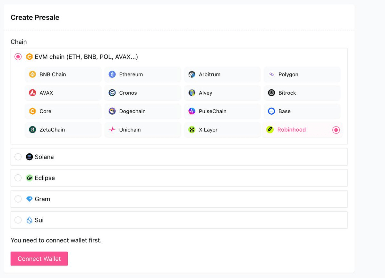Select the EVM chain radio button
The height and width of the screenshot is (278, 385).
pyautogui.click(x=18, y=57)
